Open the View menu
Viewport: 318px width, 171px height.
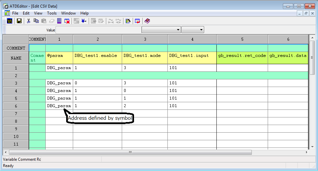click(x=38, y=13)
